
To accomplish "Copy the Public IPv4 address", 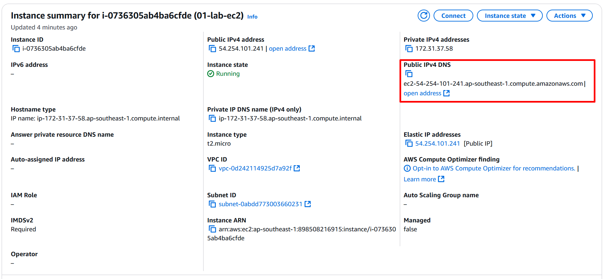I will tap(212, 49).
